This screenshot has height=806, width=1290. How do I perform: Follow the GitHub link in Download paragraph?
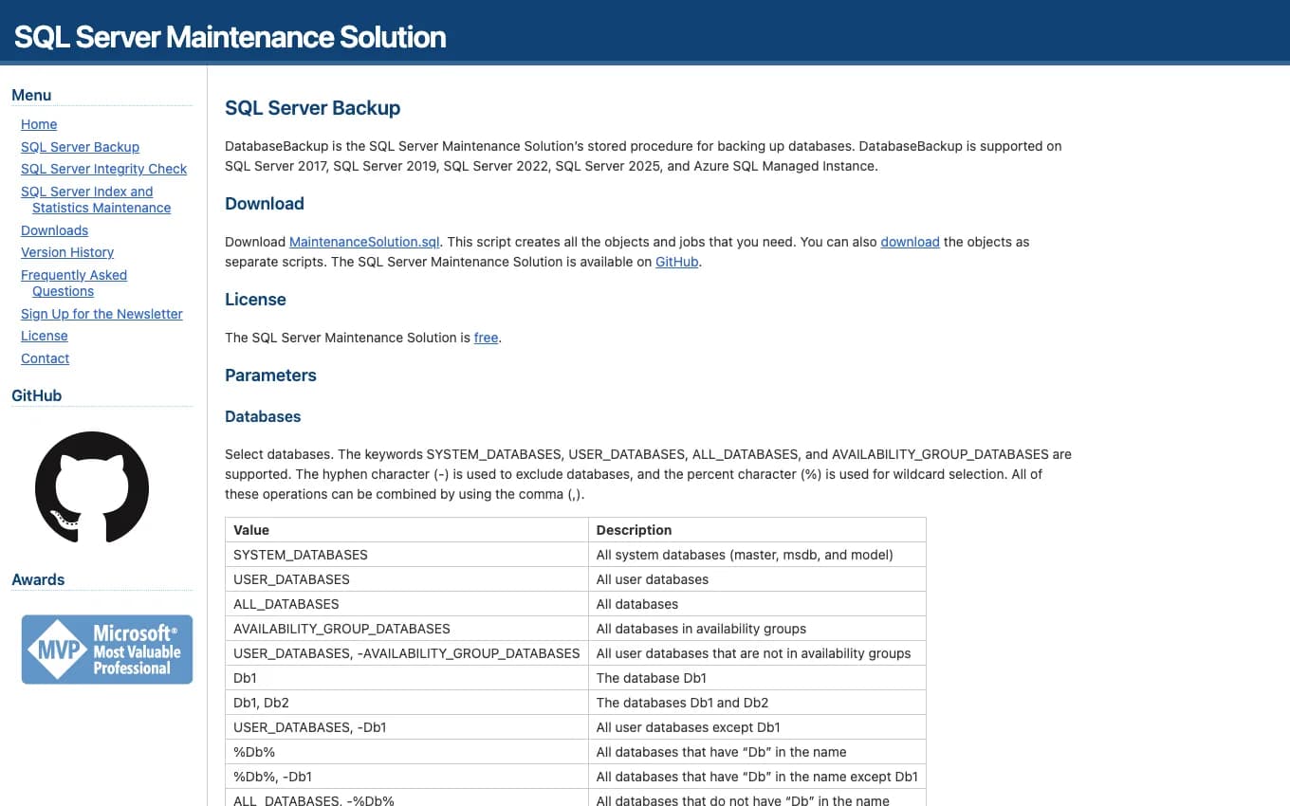(676, 262)
